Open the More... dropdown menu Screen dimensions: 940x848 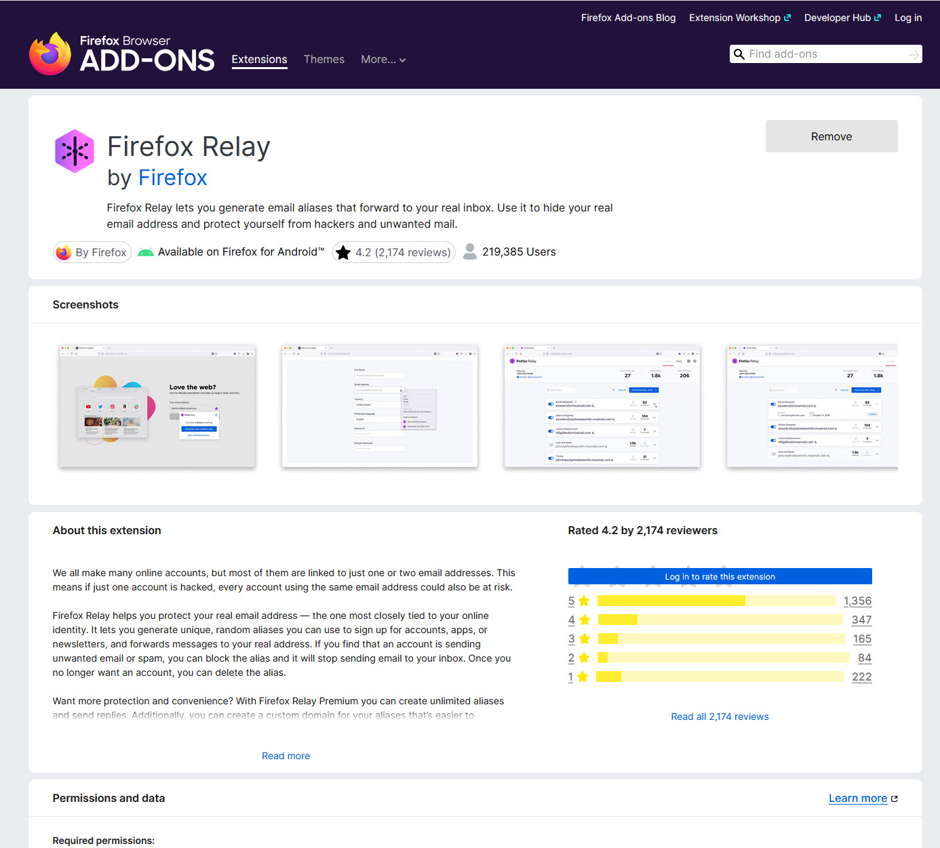383,60
